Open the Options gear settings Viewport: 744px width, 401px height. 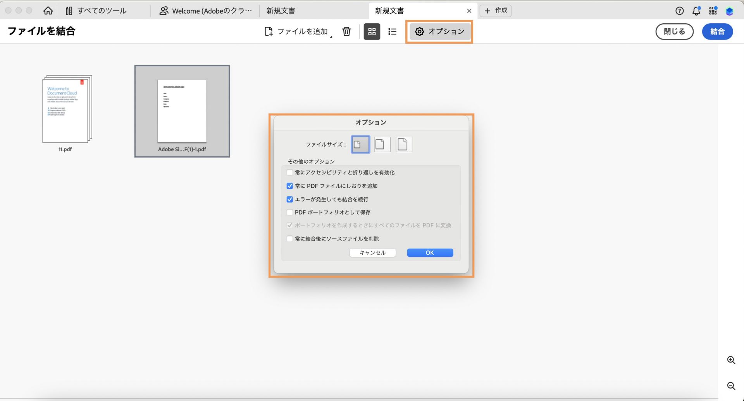click(x=439, y=31)
